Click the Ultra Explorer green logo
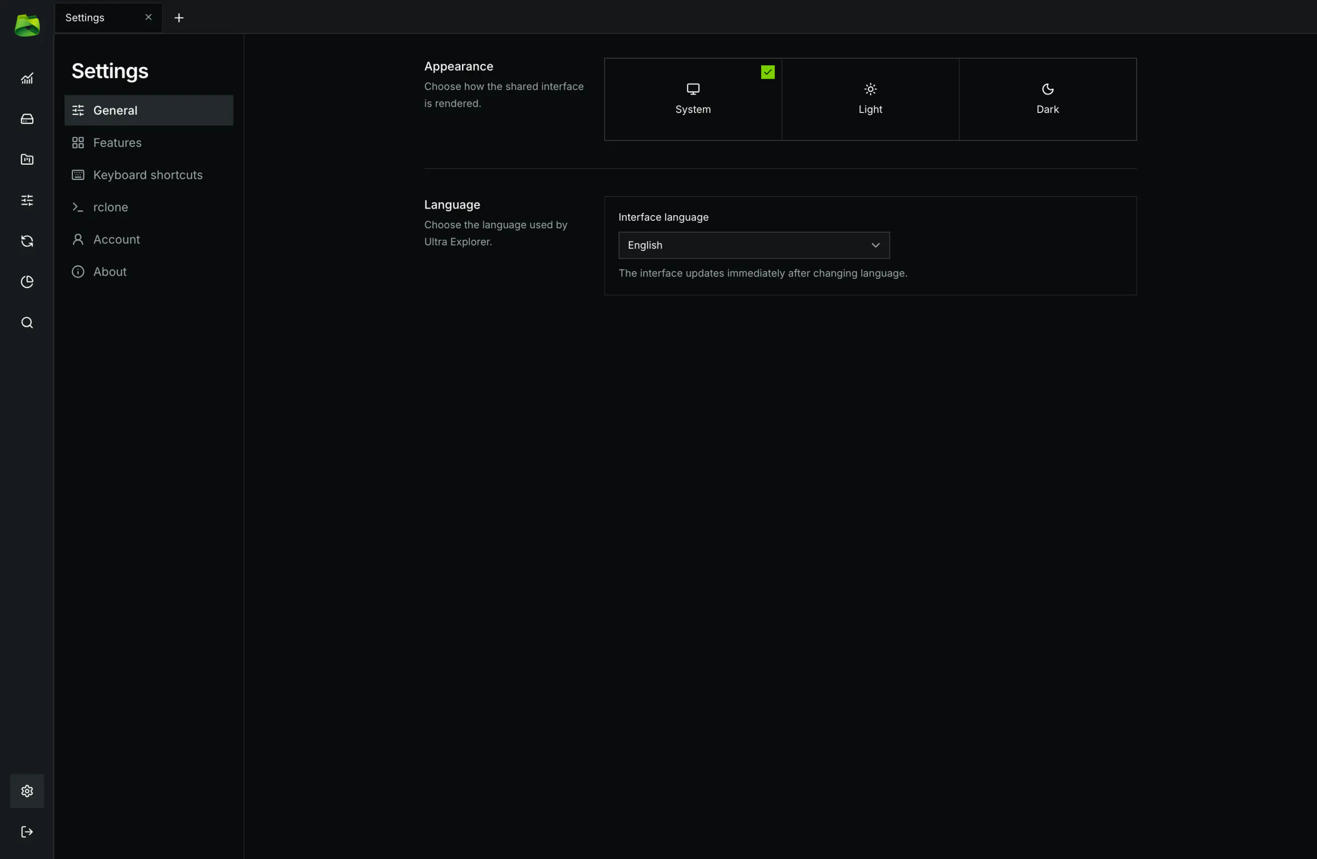This screenshot has height=859, width=1317. [27, 25]
